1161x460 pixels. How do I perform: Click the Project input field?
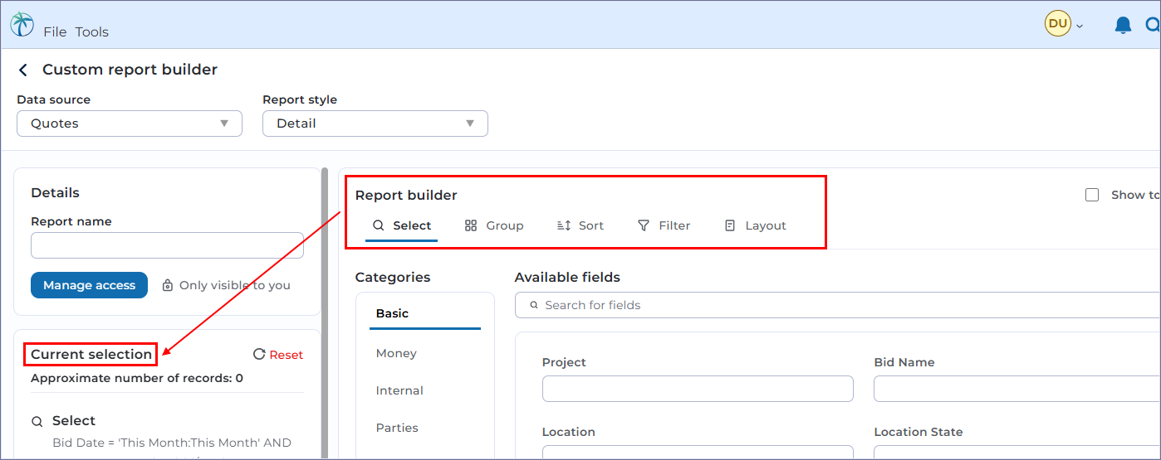pos(698,389)
